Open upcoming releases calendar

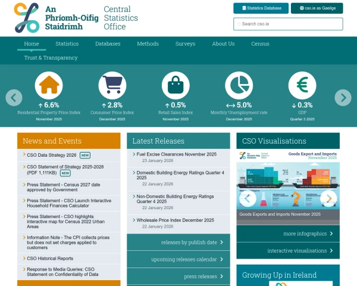click(x=178, y=259)
